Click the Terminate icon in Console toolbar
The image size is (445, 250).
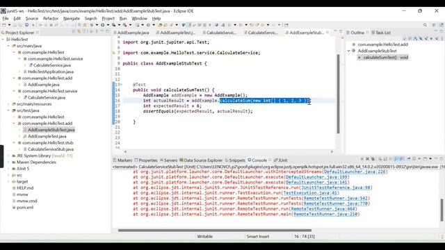point(362,159)
